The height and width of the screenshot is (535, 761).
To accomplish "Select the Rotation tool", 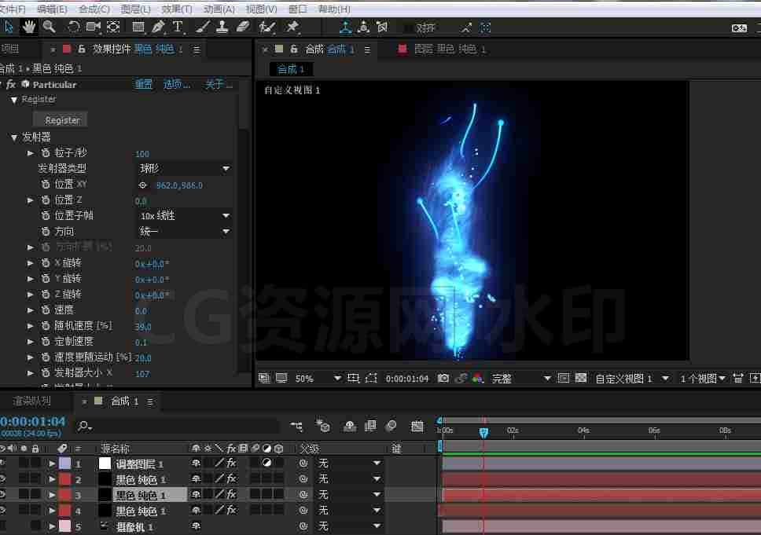I will [73, 27].
